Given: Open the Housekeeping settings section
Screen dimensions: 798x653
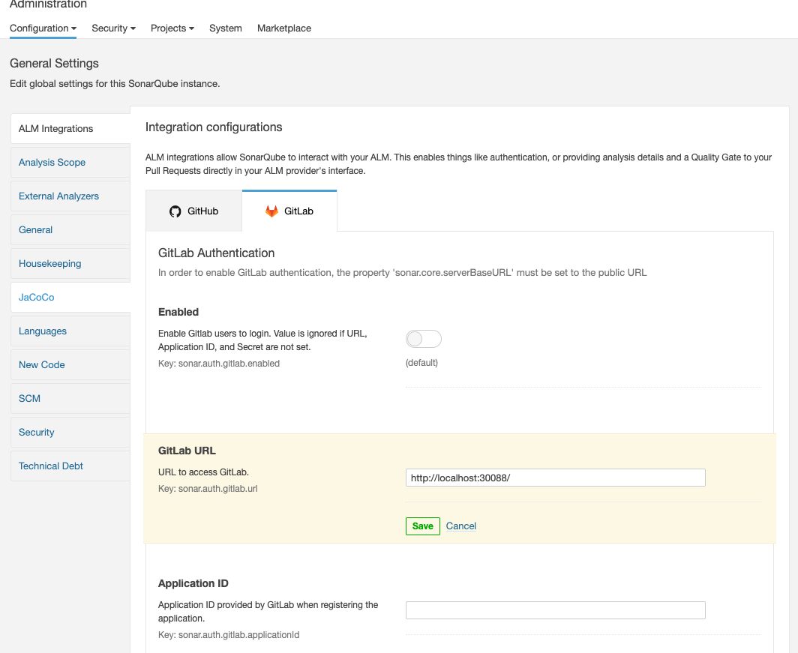Looking at the screenshot, I should [x=49, y=264].
